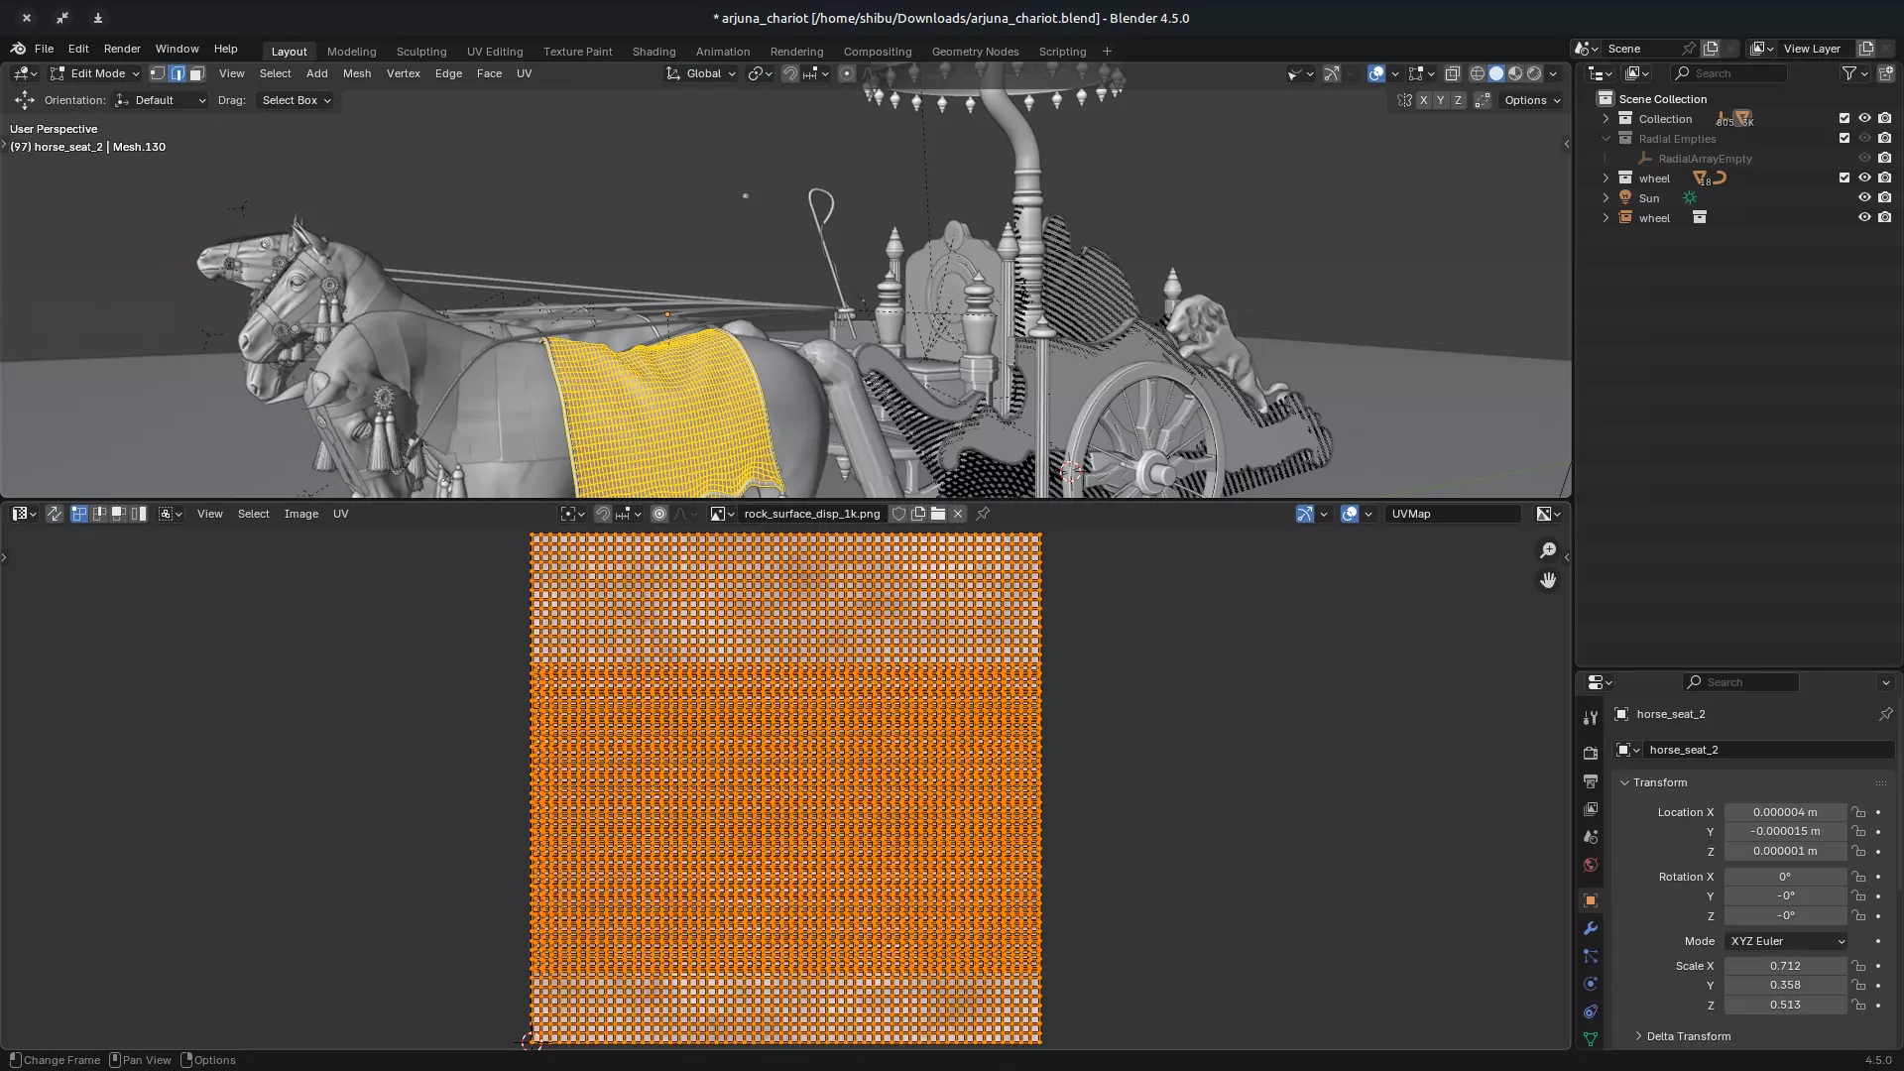Hide the Sun object in viewport

(x=1864, y=197)
